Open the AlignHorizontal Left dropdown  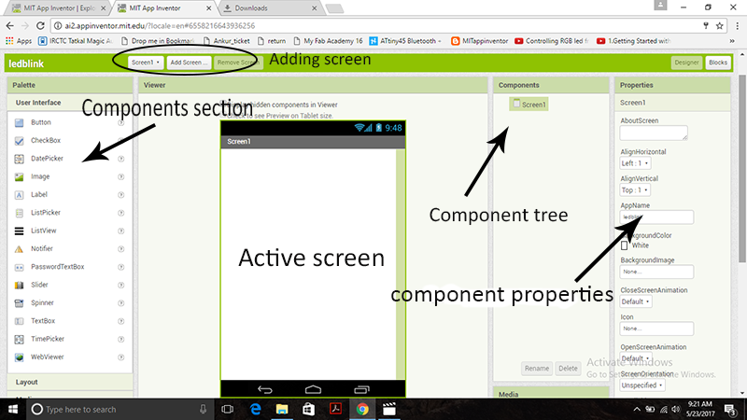(x=635, y=163)
